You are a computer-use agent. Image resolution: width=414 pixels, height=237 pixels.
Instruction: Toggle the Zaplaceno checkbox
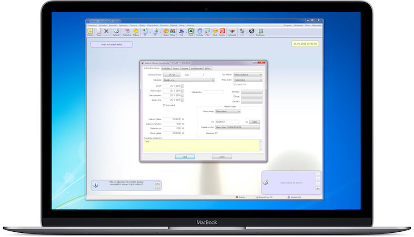click(216, 133)
